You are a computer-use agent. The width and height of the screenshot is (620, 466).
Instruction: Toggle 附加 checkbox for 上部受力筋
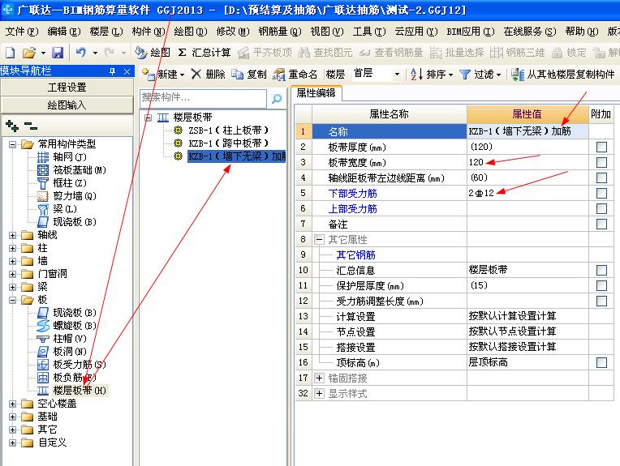601,209
